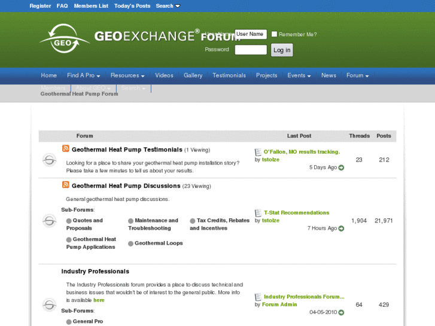Click the Password input field

pyautogui.click(x=251, y=50)
